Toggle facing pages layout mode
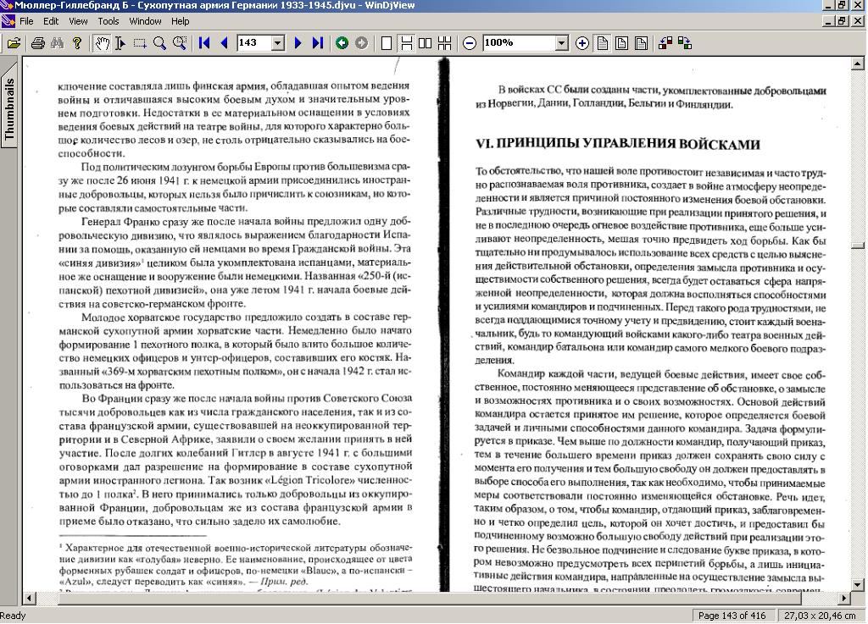The image size is (868, 624). [x=425, y=43]
